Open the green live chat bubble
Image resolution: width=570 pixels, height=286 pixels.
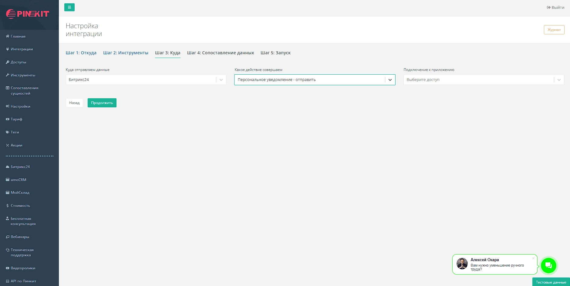548,265
